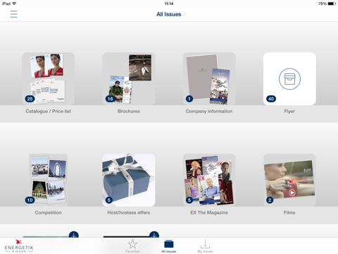Tap the 5 badge on EX The Magazine
The height and width of the screenshot is (254, 338).
[189, 200]
